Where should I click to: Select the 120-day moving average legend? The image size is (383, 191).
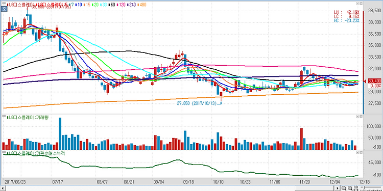pos(121,5)
